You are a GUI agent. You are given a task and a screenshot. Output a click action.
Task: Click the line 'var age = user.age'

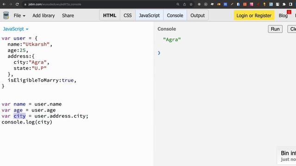click(29, 110)
